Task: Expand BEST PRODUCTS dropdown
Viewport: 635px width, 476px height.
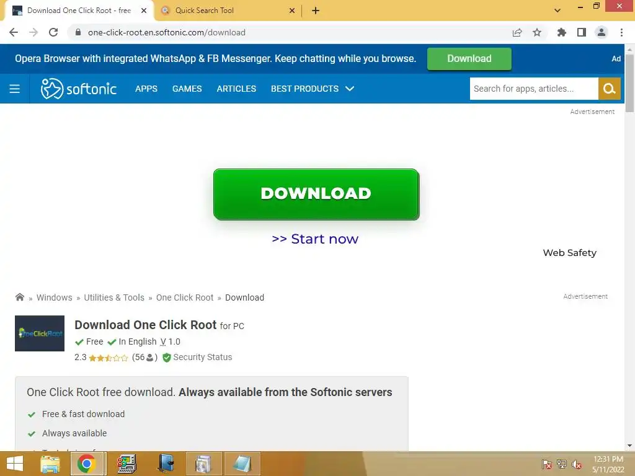Action: tap(313, 89)
